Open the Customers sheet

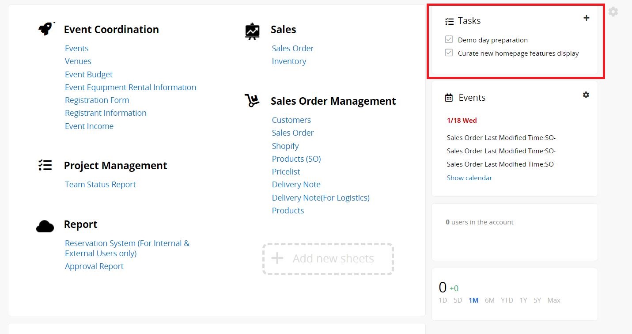click(291, 120)
